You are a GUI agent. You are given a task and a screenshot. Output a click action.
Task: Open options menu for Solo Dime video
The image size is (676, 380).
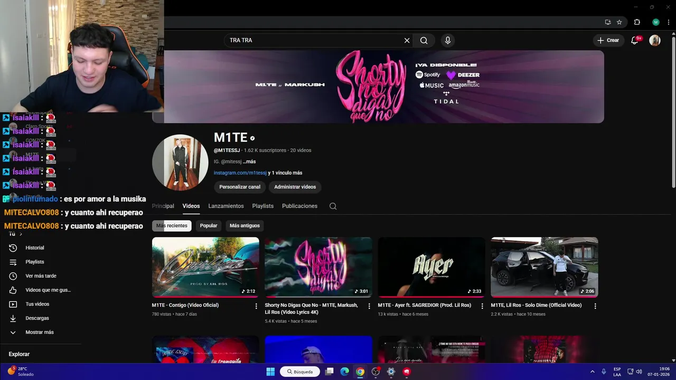tap(595, 306)
